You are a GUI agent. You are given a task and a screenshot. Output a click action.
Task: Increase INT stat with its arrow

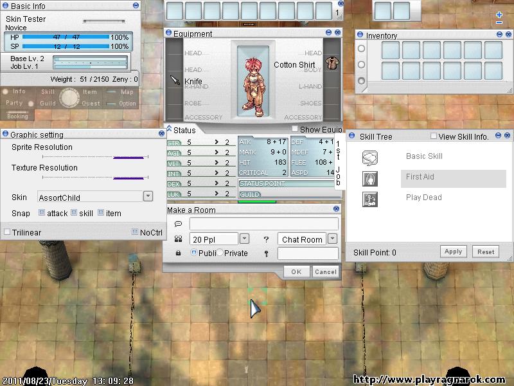point(217,172)
